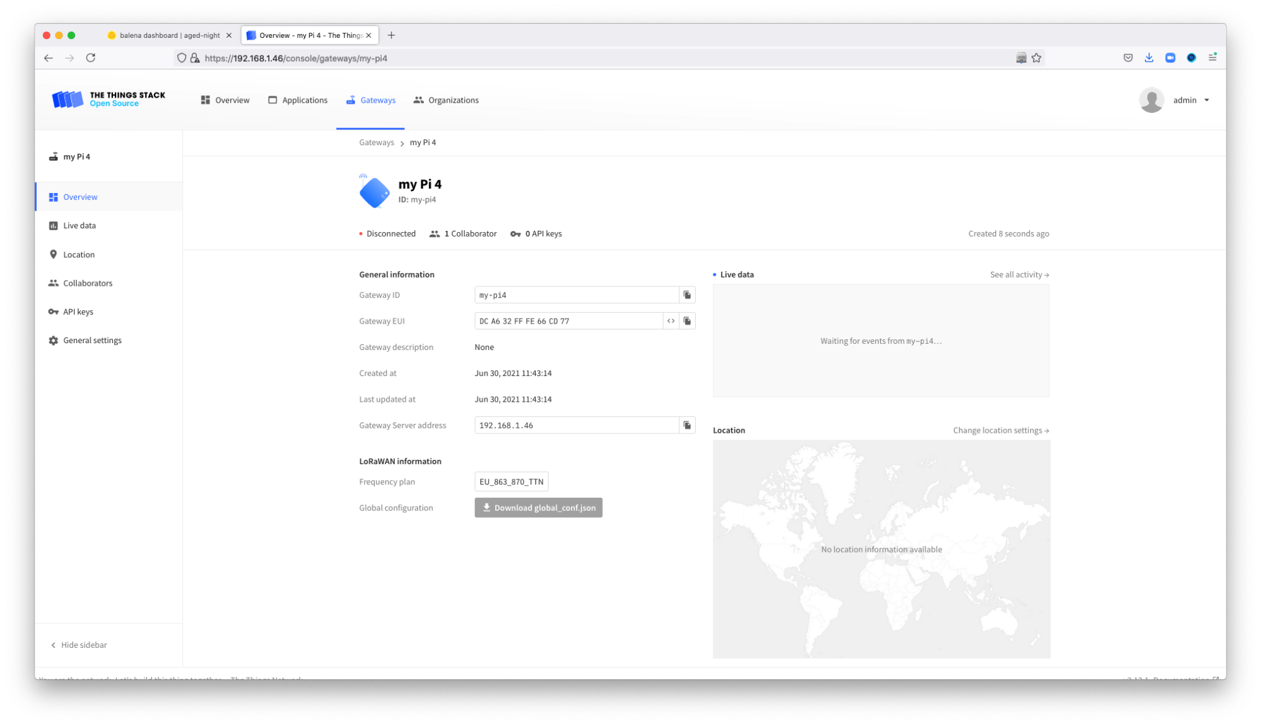Switch to balena dashboard browser tab
The height and width of the screenshot is (726, 1261).
pyautogui.click(x=168, y=35)
